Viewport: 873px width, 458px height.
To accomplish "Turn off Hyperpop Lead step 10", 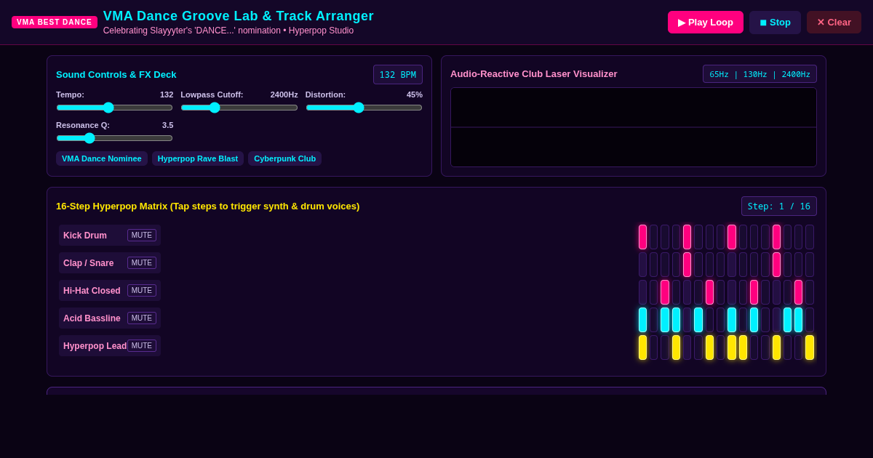I will (x=743, y=347).
